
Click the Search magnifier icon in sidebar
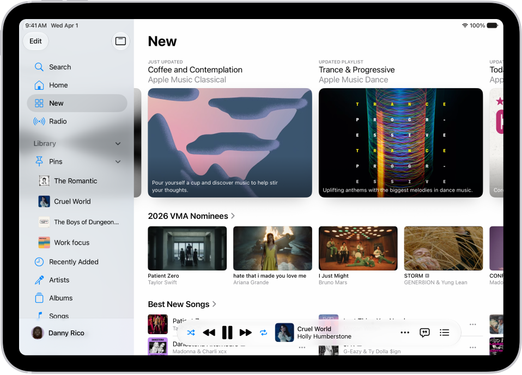pos(39,67)
